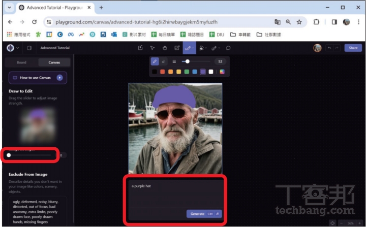Click the Generate button
Screen dimensions: 366x227
[204, 214]
